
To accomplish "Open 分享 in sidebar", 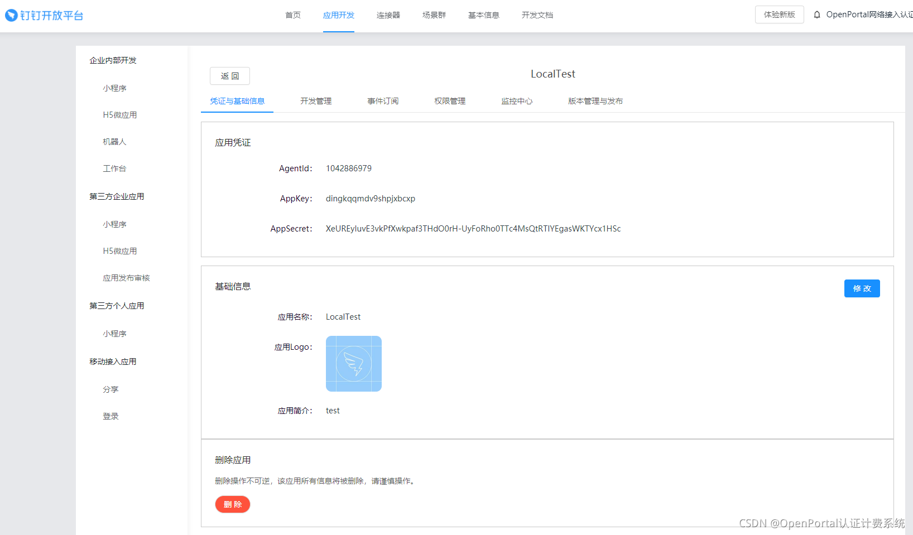I will (110, 389).
